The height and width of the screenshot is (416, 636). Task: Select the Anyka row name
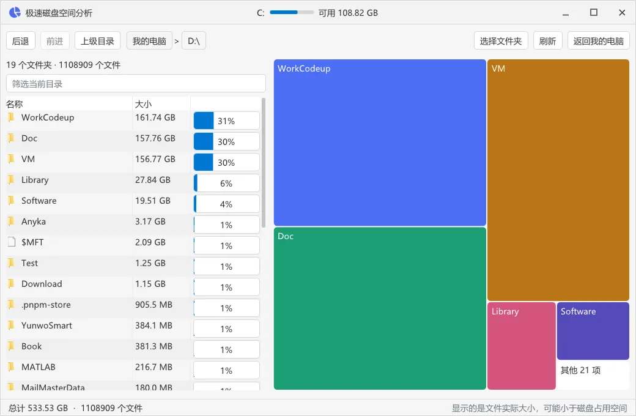(x=33, y=221)
